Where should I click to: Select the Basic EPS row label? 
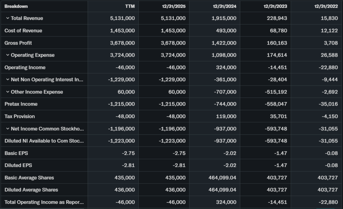[x=16, y=153]
